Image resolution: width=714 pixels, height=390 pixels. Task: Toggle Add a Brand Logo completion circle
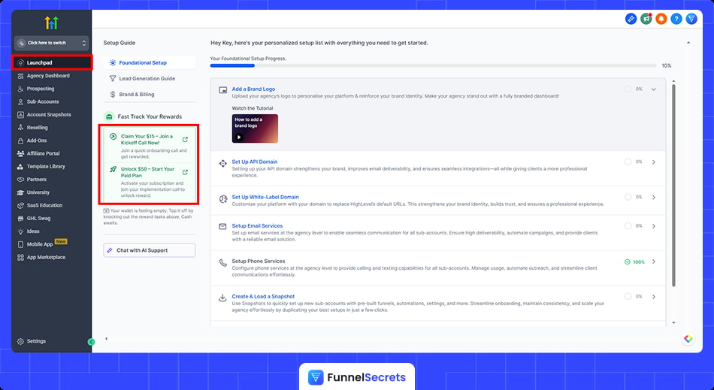click(628, 89)
